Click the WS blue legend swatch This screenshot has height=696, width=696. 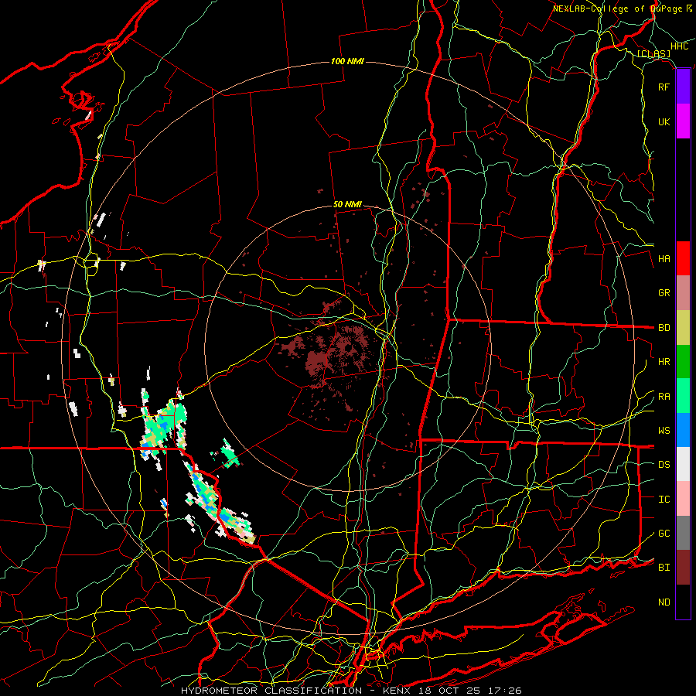point(683,430)
